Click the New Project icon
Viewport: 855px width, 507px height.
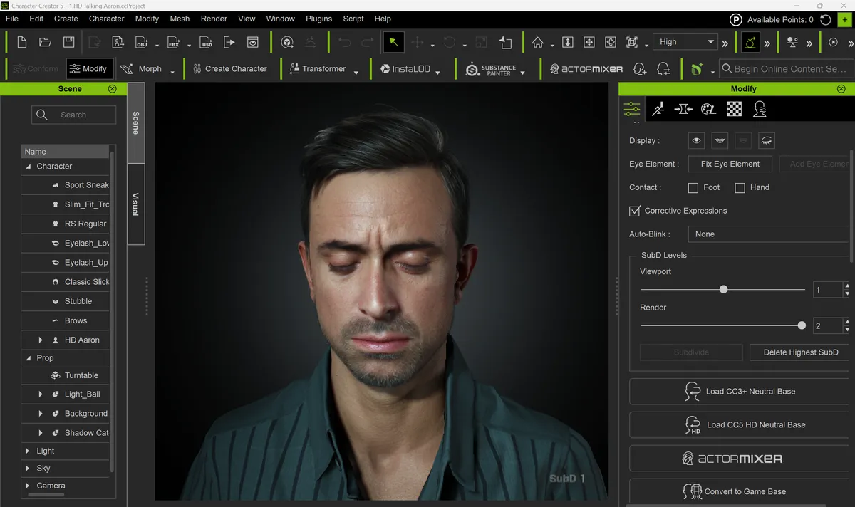(21, 42)
